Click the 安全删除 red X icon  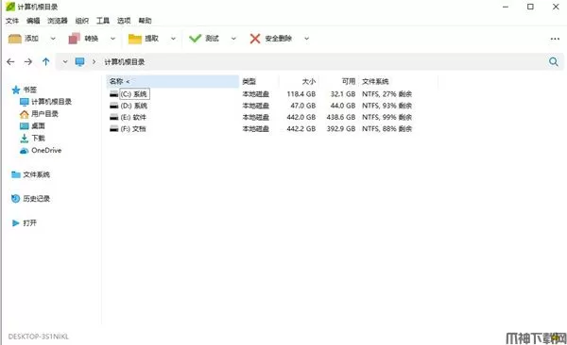click(x=255, y=39)
